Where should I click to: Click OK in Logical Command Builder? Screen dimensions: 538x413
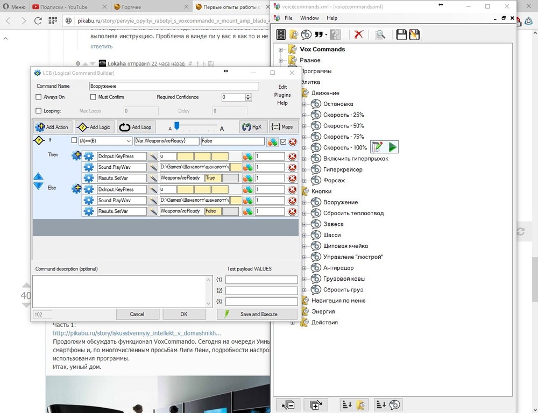184,314
